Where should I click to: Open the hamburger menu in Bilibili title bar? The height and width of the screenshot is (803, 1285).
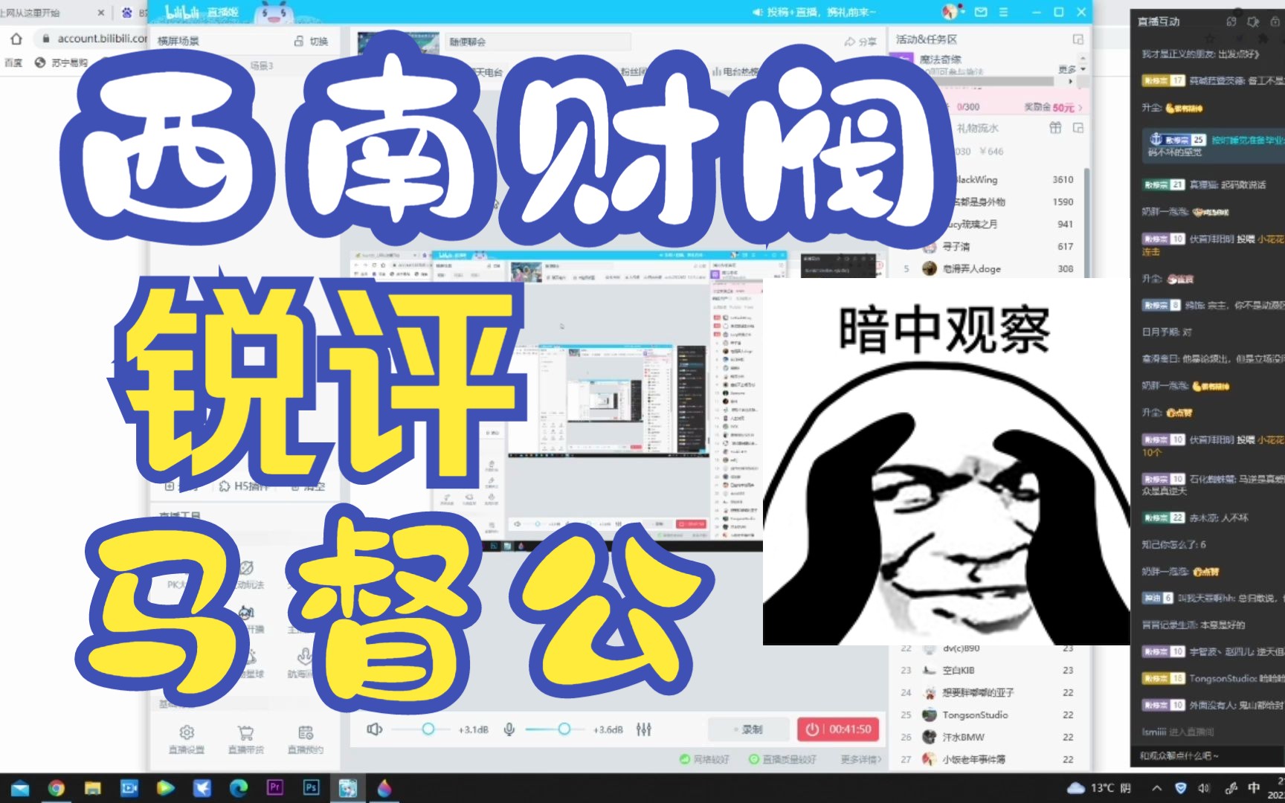[1004, 12]
